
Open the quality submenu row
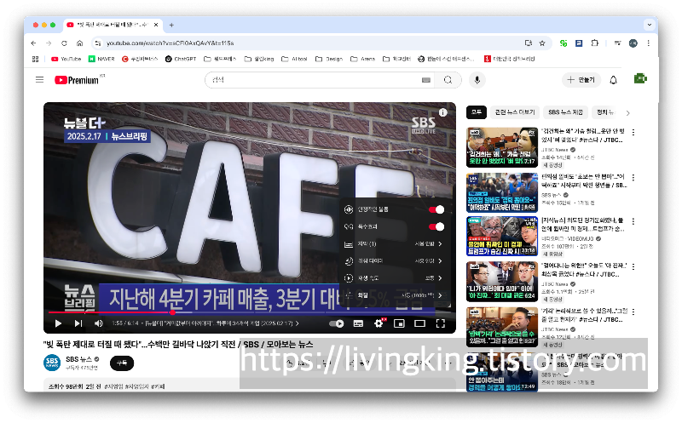pos(394,295)
